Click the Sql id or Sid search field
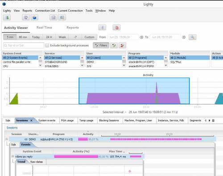The image size is (223, 176). [x=24, y=45]
